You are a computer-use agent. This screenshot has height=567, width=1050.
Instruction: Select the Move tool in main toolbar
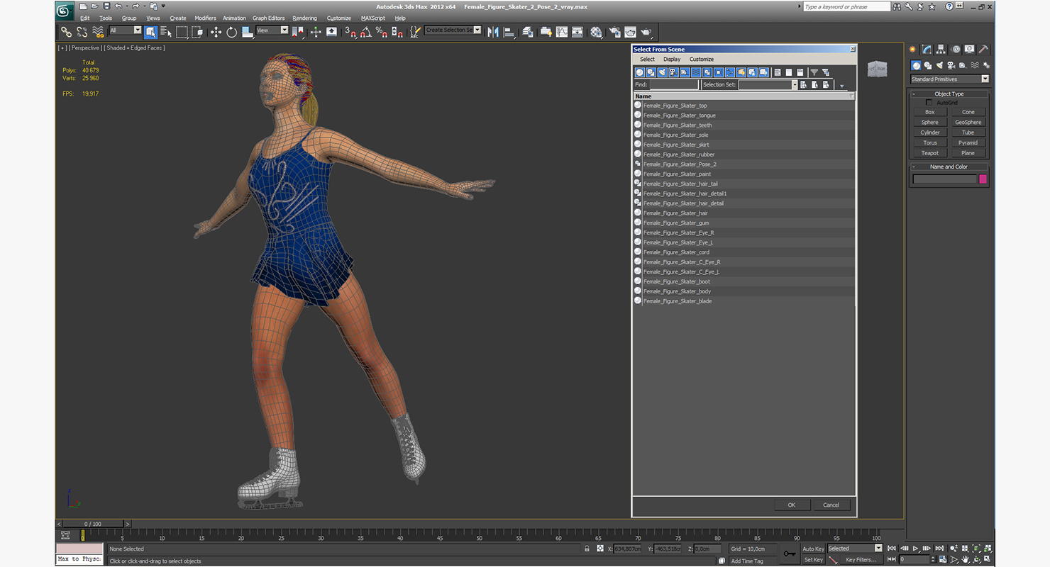click(216, 32)
